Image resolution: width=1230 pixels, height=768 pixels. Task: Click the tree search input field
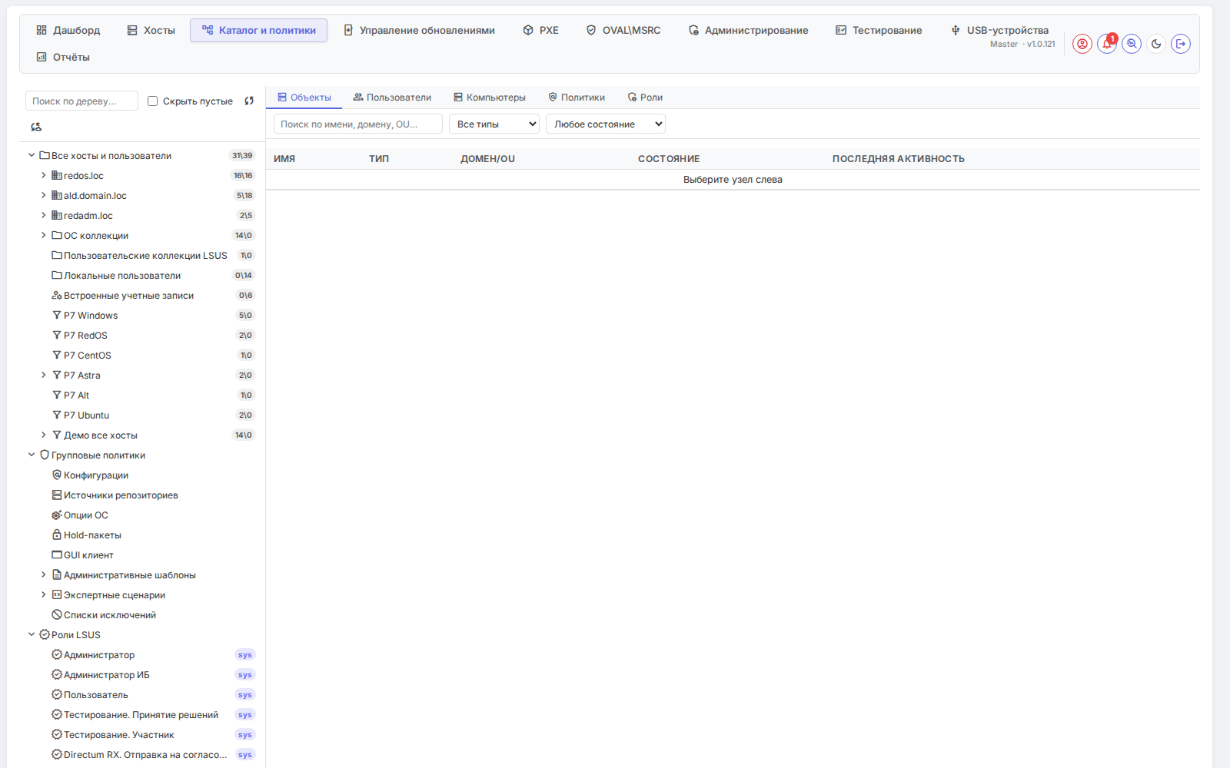click(81, 101)
